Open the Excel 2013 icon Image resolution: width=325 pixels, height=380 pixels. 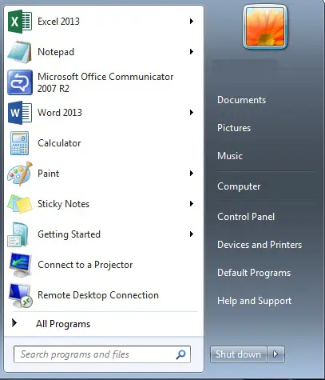[x=20, y=22]
